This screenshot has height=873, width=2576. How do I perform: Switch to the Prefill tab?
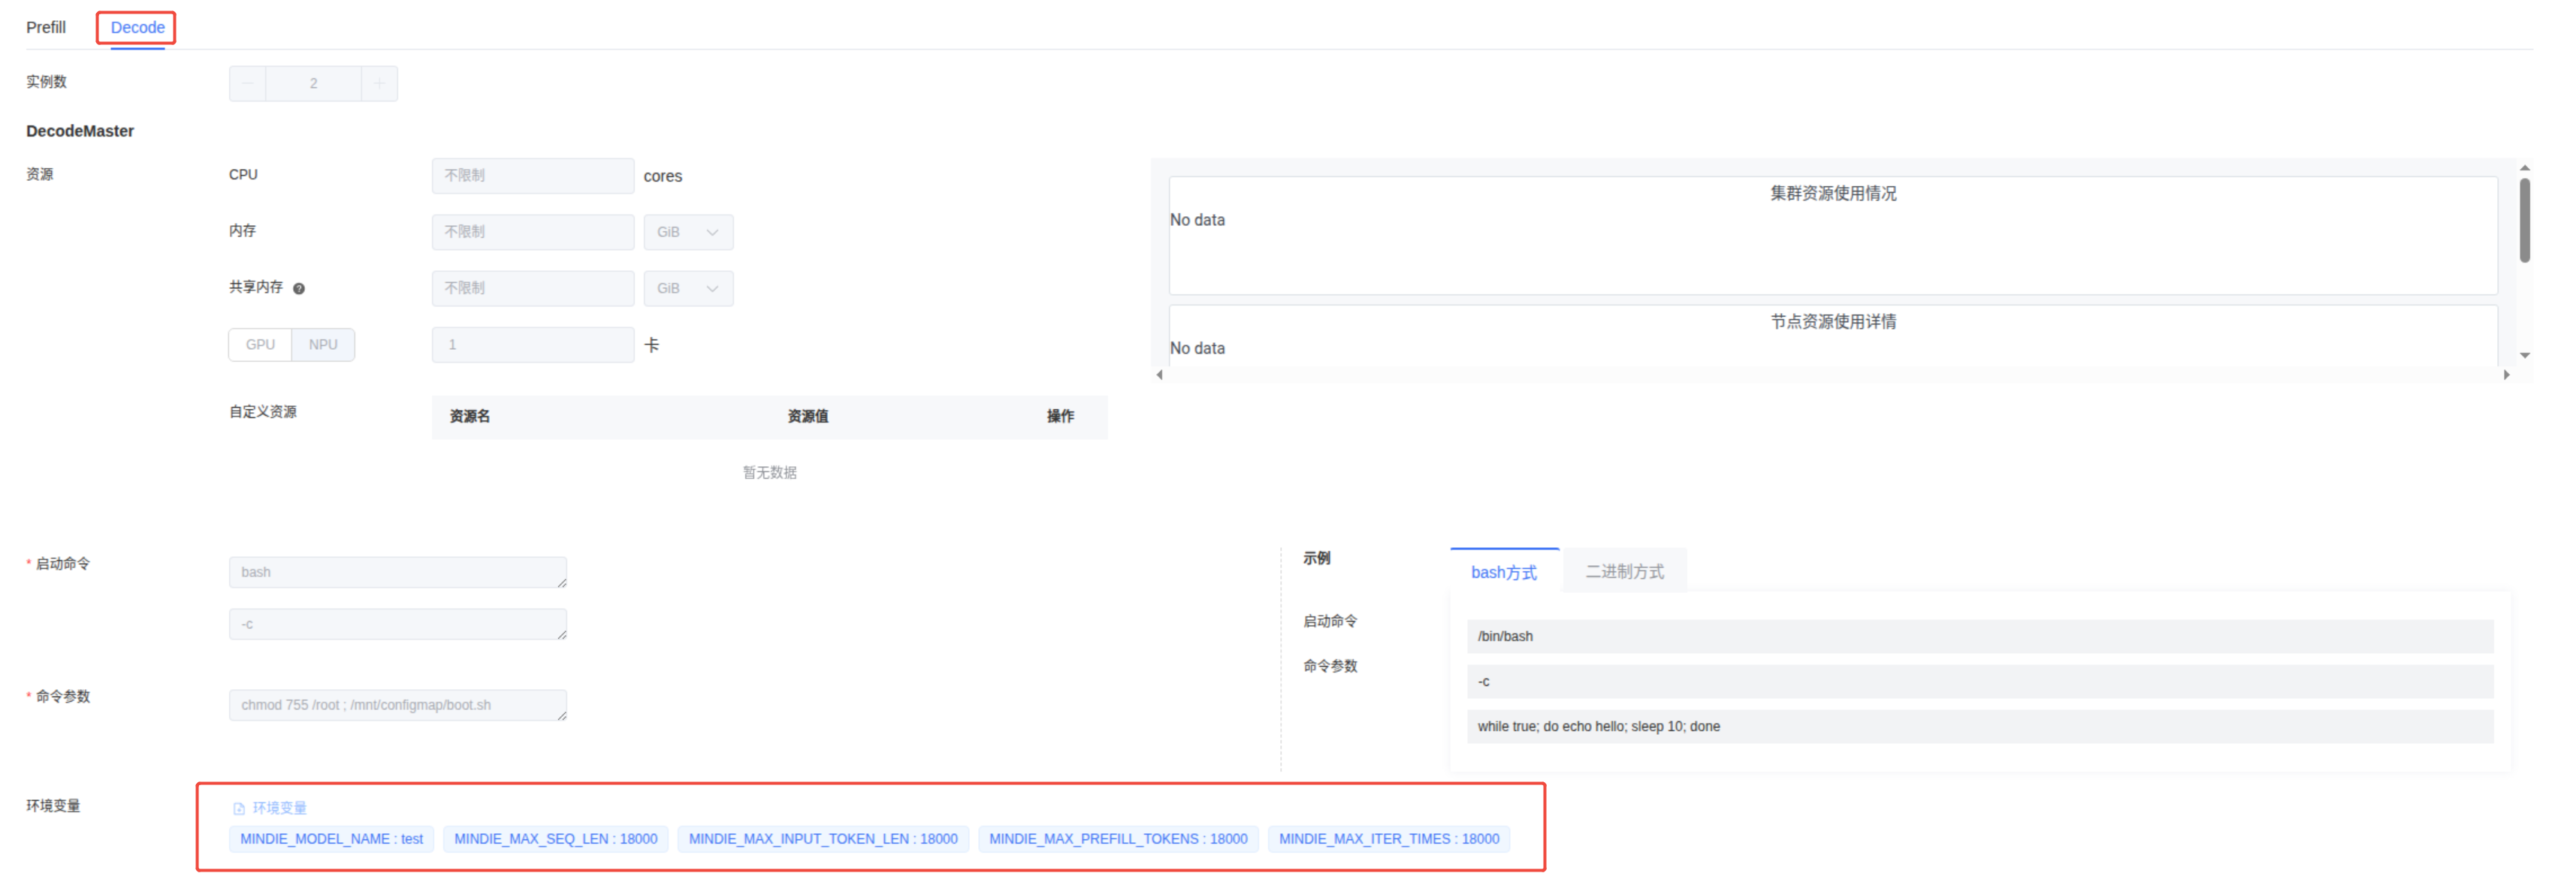click(46, 27)
